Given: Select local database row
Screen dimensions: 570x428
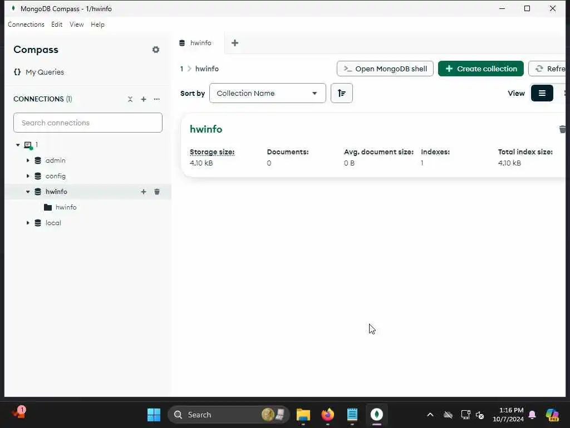Looking at the screenshot, I should pyautogui.click(x=88, y=223).
